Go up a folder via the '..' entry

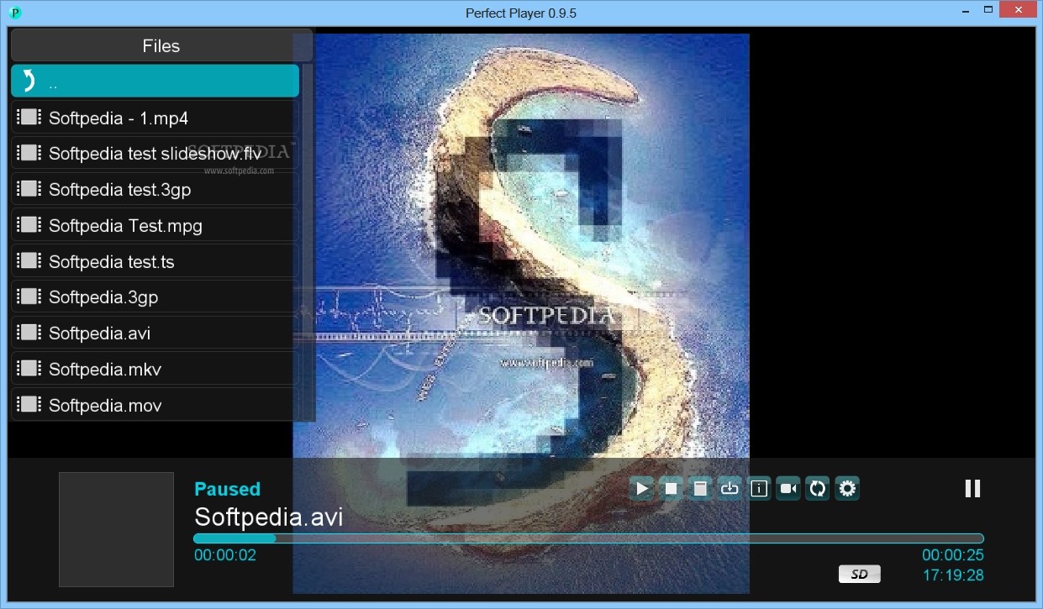[155, 81]
